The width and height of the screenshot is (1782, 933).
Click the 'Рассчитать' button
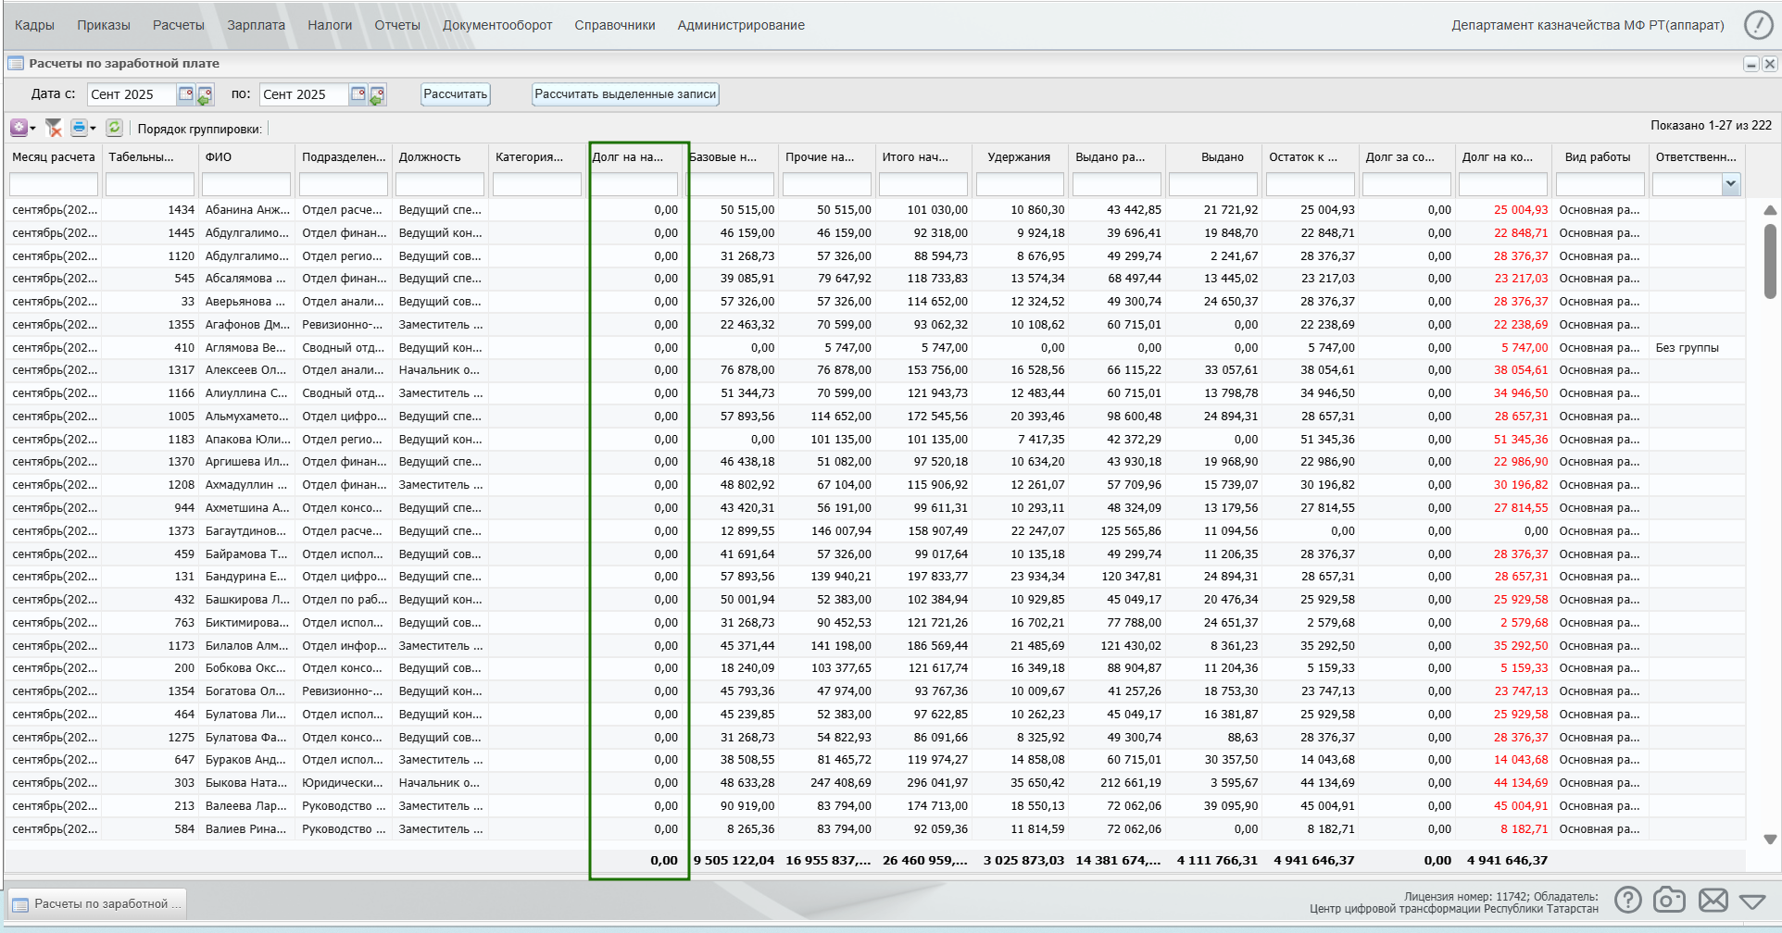(x=455, y=94)
